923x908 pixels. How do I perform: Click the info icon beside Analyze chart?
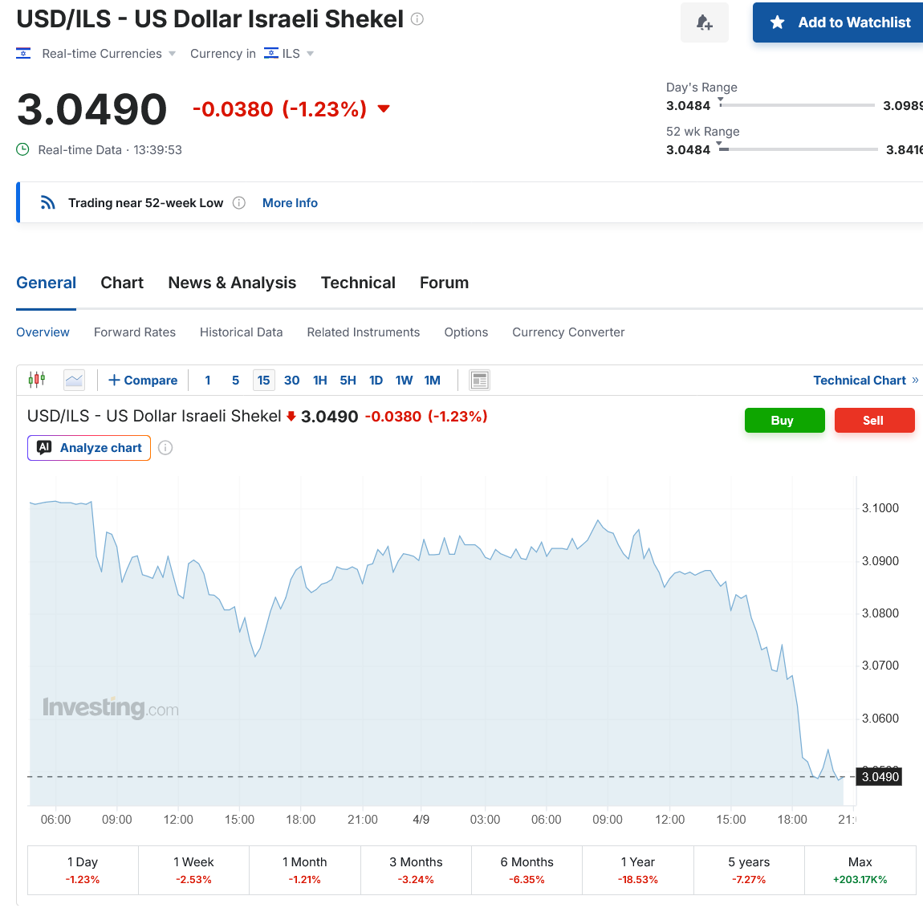165,447
